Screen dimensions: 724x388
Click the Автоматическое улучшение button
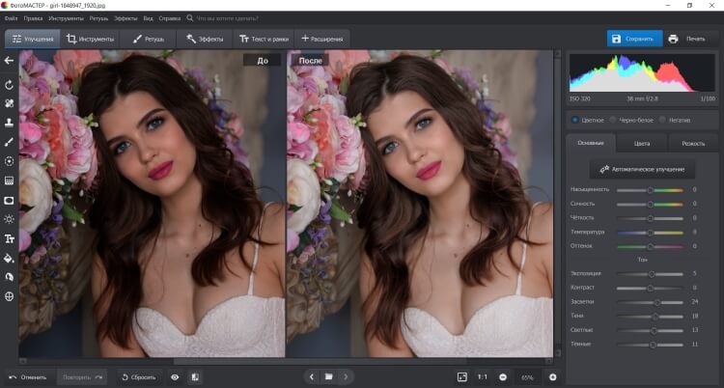point(642,169)
